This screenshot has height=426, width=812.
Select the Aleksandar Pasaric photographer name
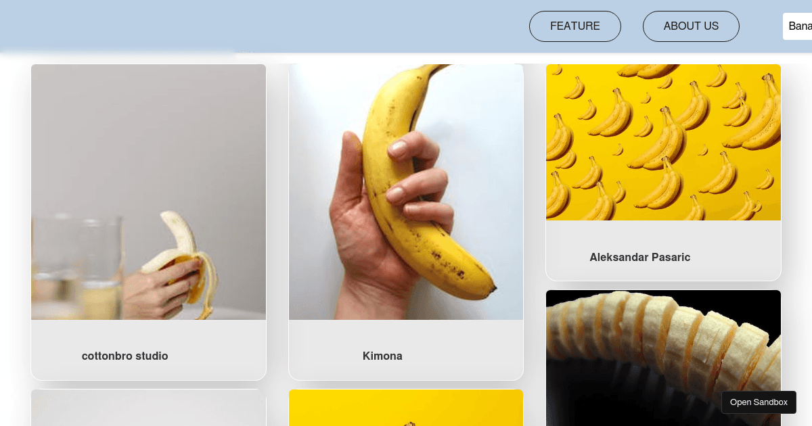pos(640,257)
